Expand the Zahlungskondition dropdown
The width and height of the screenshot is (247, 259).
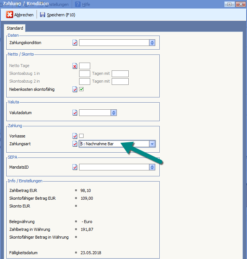(152, 43)
